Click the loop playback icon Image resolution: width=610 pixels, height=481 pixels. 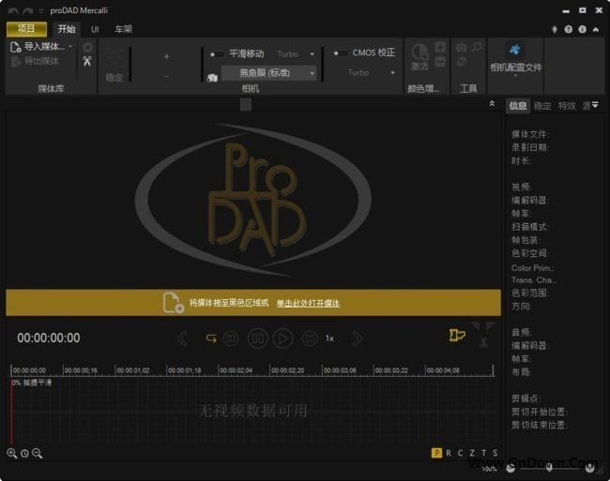[211, 338]
